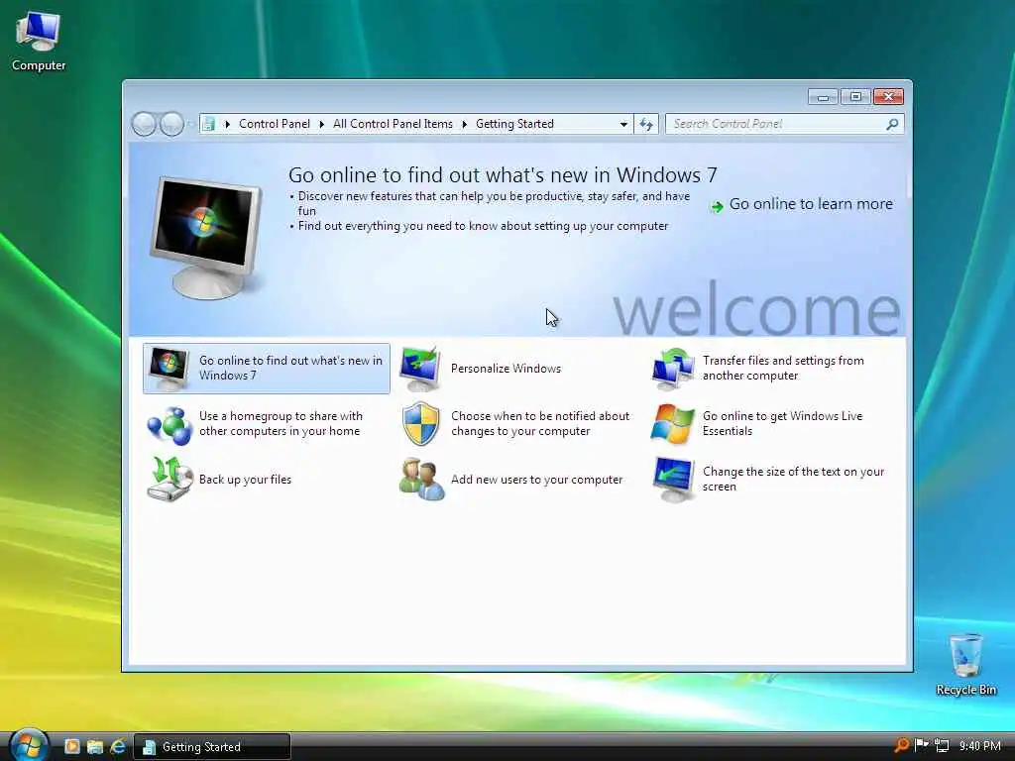Click the Control Panel icon in address bar
This screenshot has height=761, width=1015.
[x=208, y=124]
